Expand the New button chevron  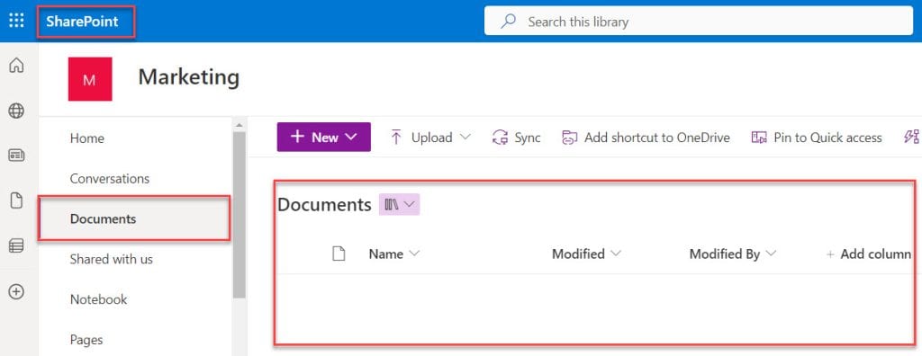pyautogui.click(x=352, y=137)
